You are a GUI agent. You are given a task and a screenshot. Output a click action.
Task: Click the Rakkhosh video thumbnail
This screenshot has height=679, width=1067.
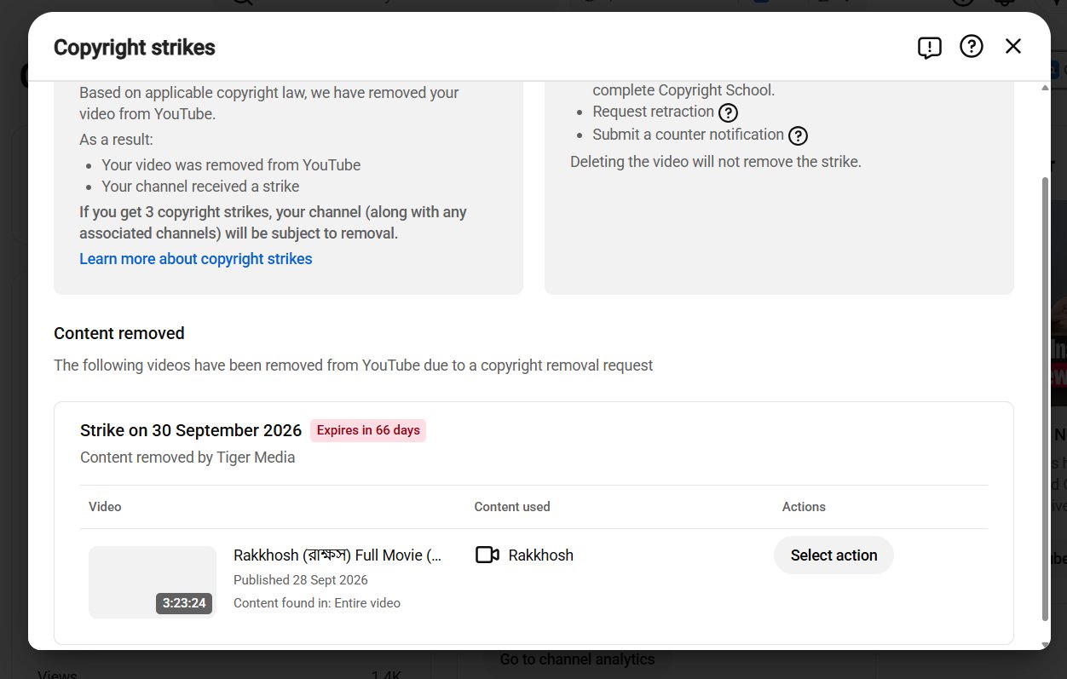tap(153, 582)
